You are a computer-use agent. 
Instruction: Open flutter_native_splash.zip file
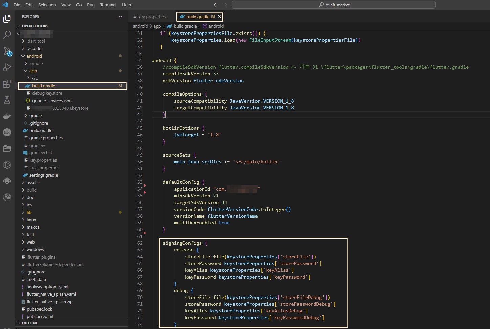coord(49,302)
